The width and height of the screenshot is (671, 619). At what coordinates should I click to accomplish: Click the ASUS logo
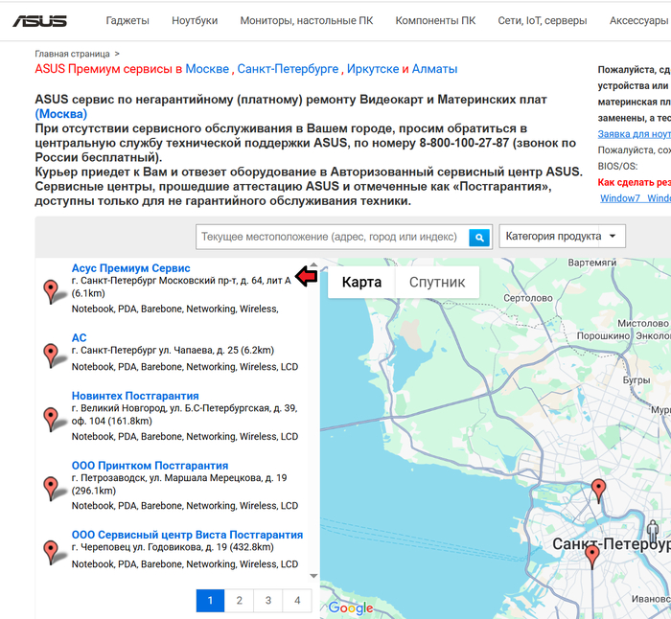pos(39,20)
